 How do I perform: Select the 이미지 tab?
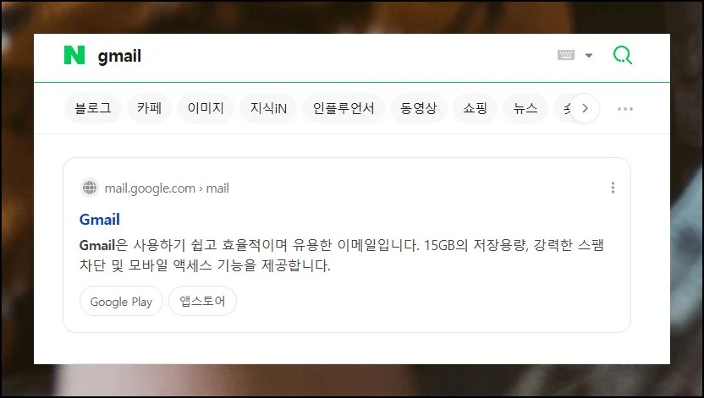tap(205, 108)
